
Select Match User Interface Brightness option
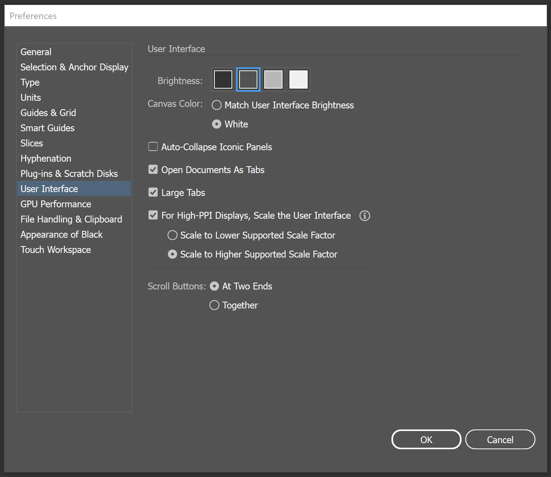(x=217, y=105)
